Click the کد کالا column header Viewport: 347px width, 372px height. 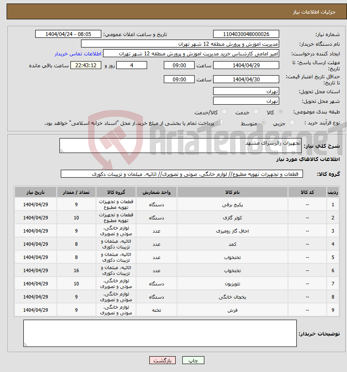[x=307, y=192]
